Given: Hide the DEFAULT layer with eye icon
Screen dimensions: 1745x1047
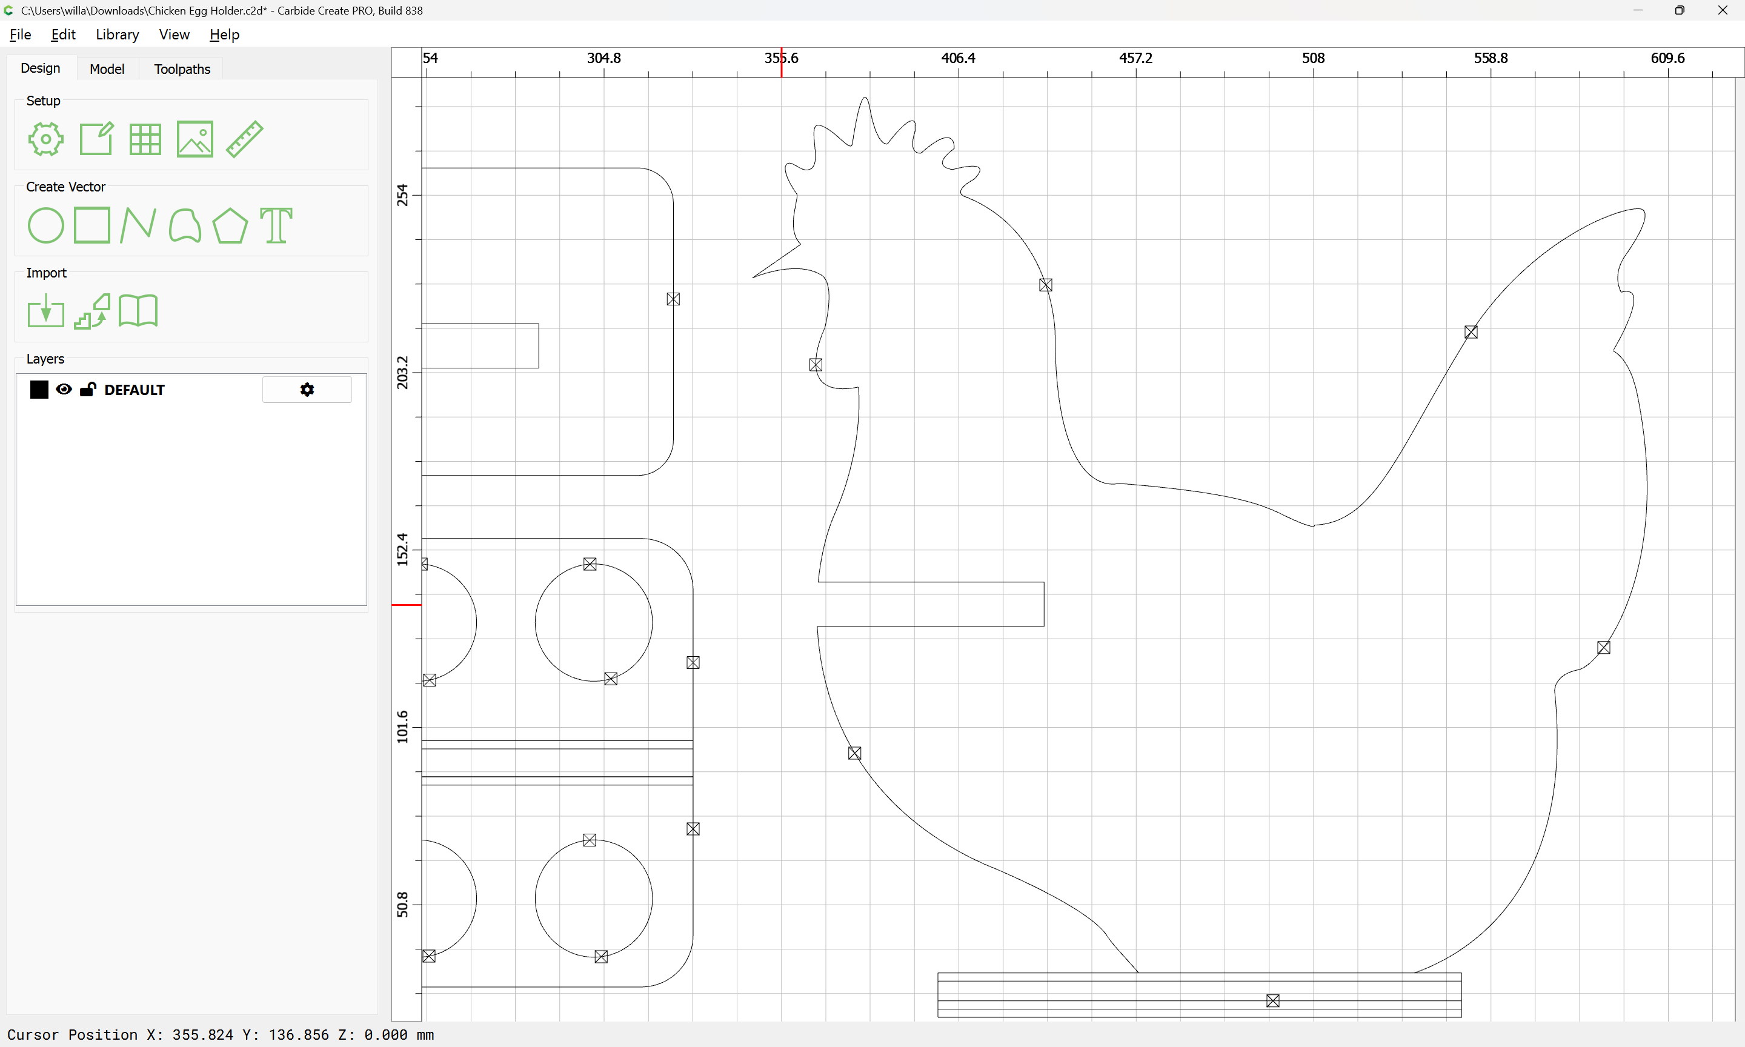Looking at the screenshot, I should 64,390.
